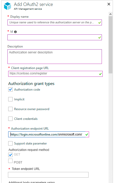
Task: Click green checkmark in Id field
Action: coord(99,37)
